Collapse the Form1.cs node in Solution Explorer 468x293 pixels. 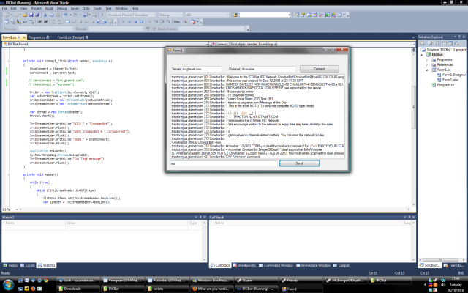(427, 70)
